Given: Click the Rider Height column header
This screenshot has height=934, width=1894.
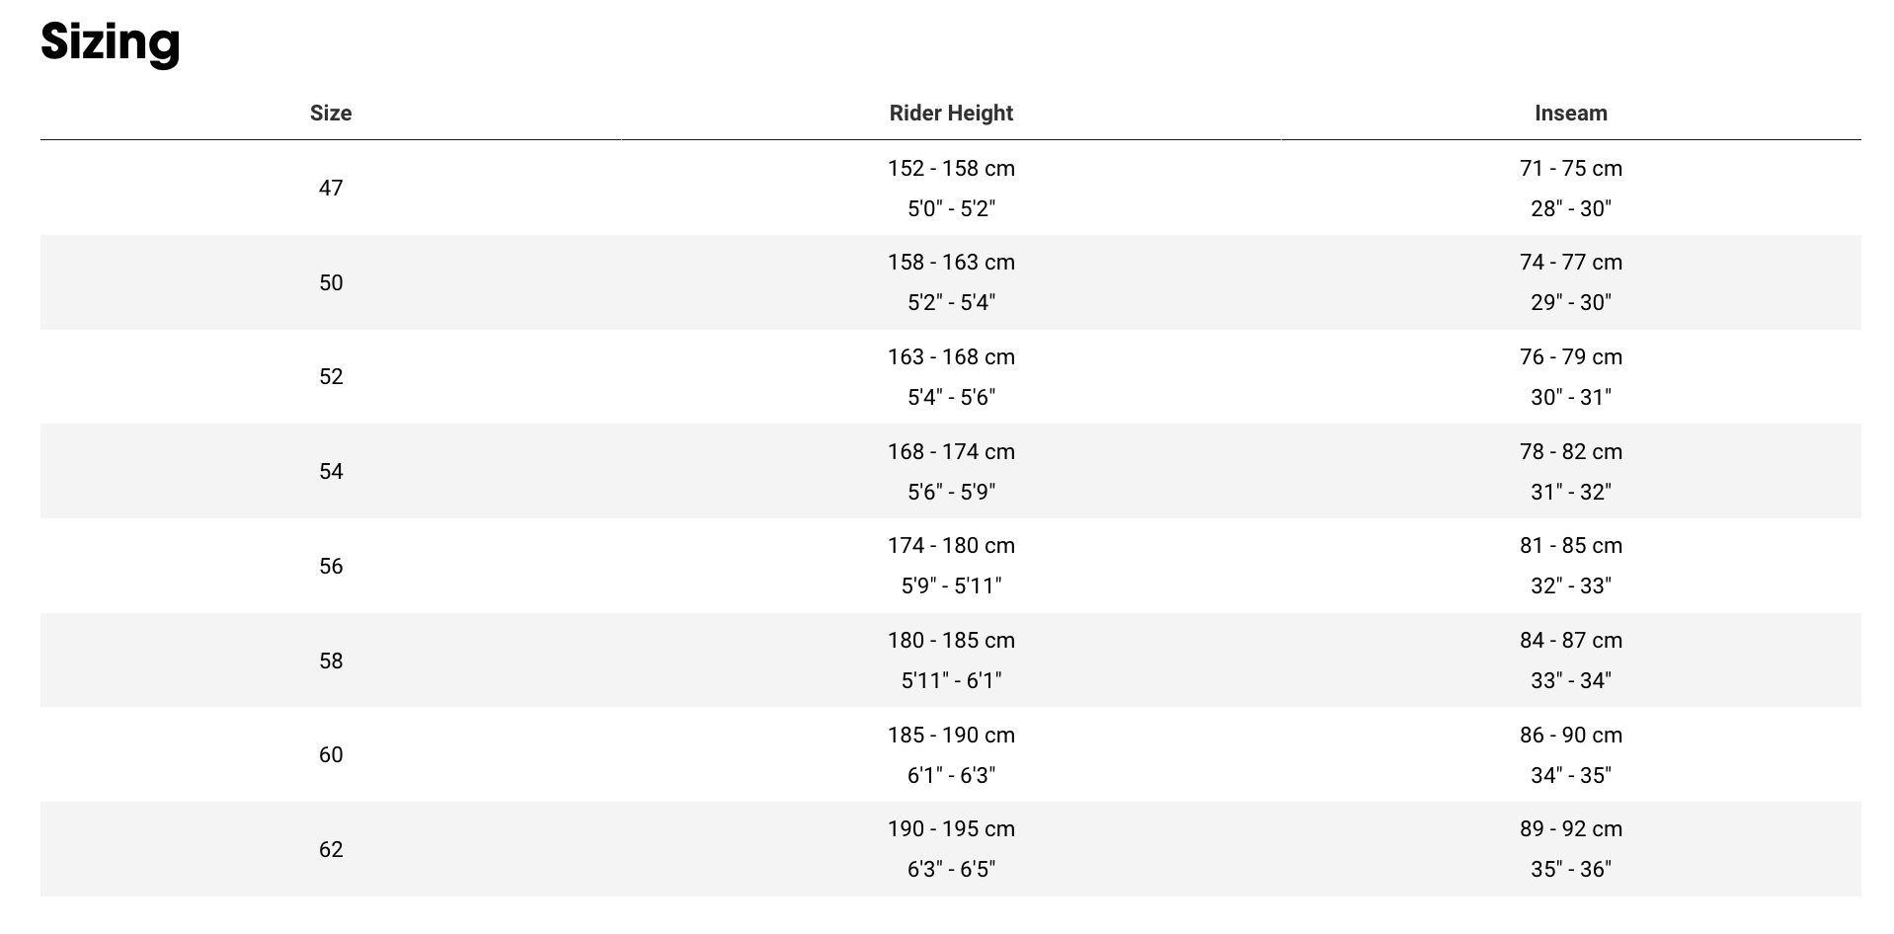Looking at the screenshot, I should pyautogui.click(x=951, y=114).
